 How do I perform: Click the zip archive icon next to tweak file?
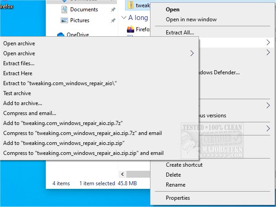pos(131,5)
